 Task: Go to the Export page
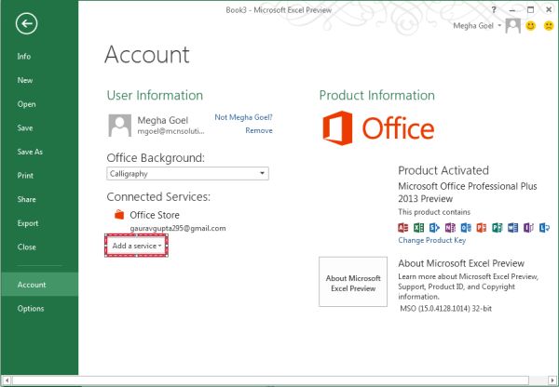[x=27, y=223]
